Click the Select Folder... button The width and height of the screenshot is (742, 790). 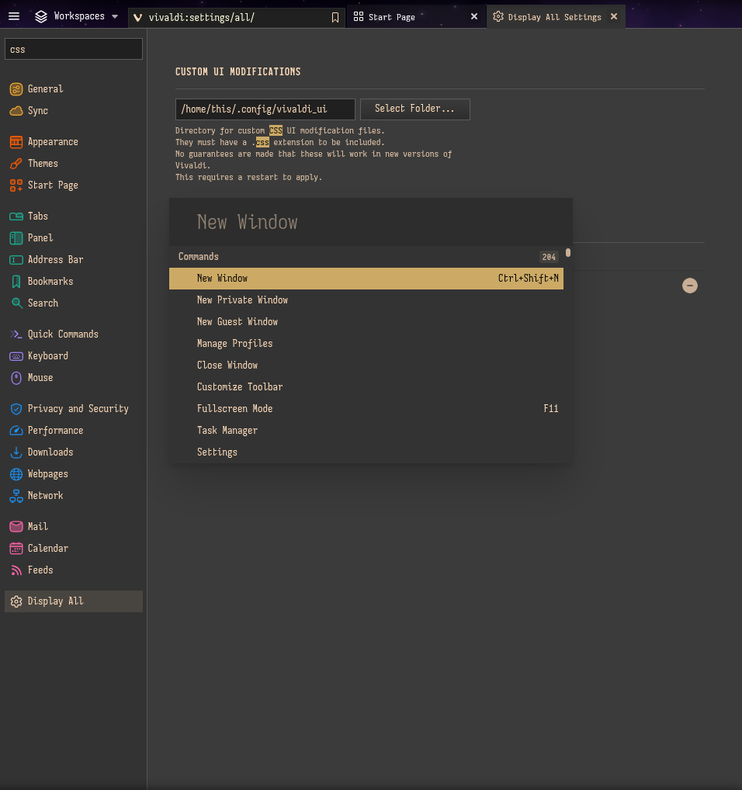[x=414, y=109]
